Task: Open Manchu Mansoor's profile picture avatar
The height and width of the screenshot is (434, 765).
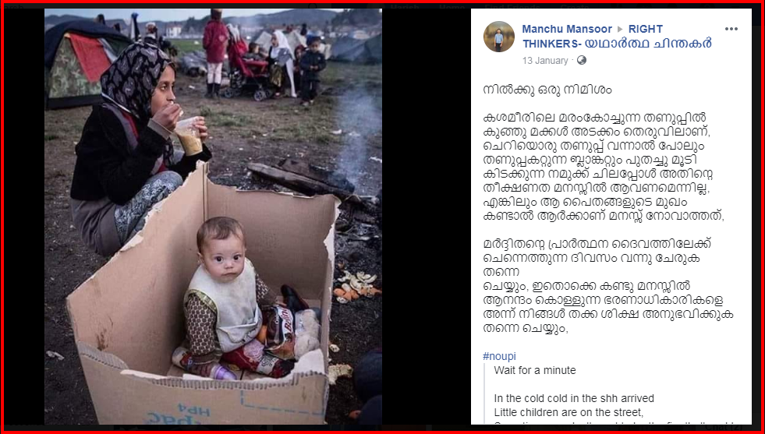Action: 498,37
